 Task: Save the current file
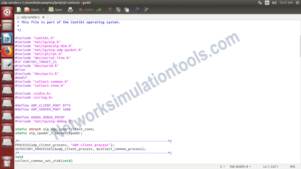point(55,9)
